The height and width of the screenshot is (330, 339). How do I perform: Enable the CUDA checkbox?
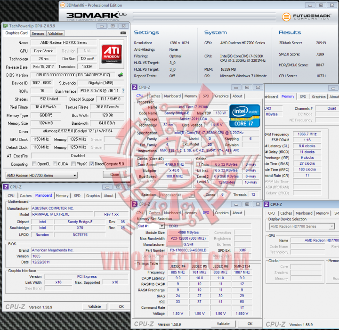[x=55, y=164]
